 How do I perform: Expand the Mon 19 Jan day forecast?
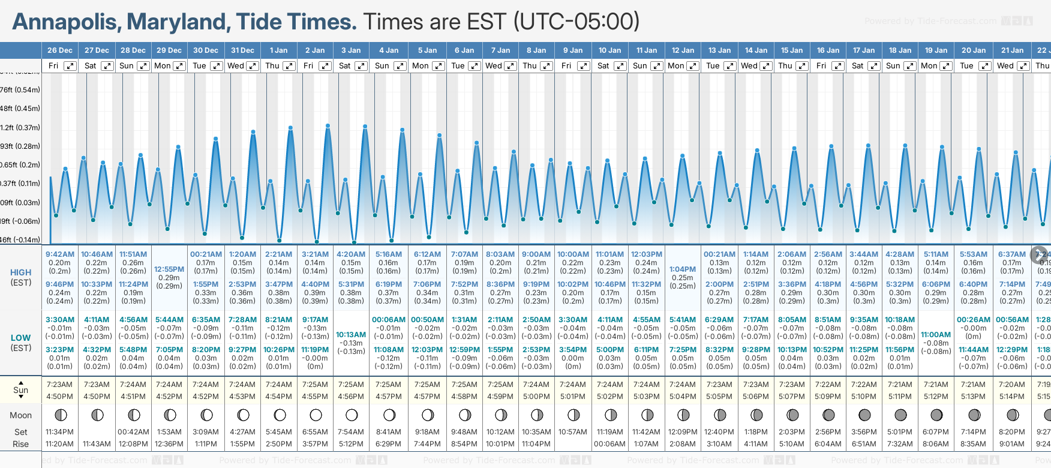point(945,66)
